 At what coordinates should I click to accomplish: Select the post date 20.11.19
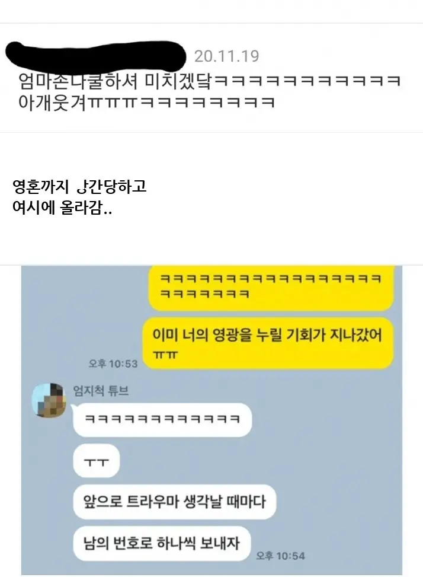coord(226,56)
